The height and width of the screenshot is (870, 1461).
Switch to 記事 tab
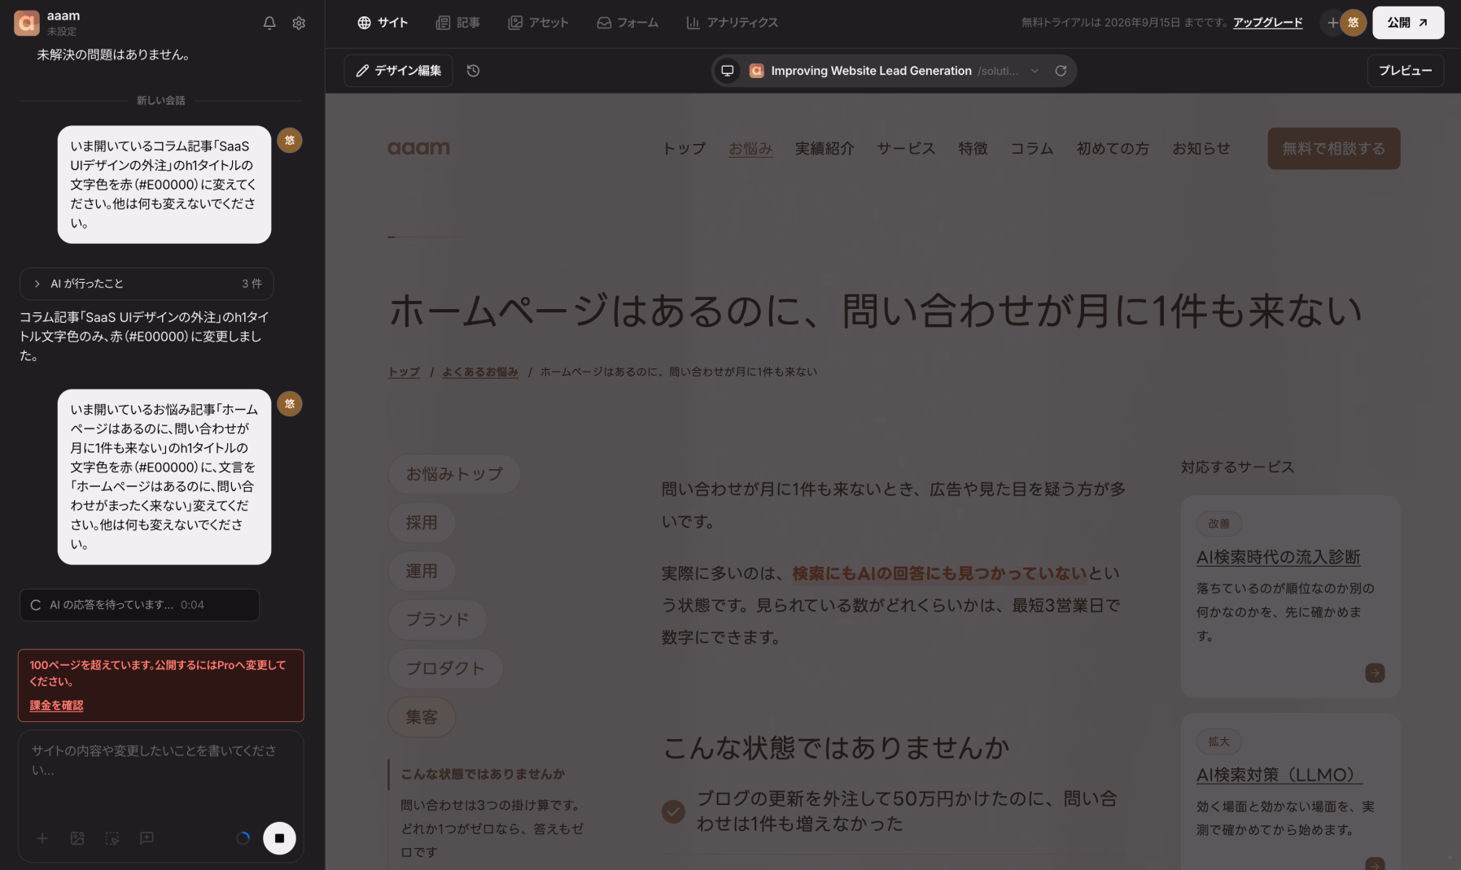[458, 23]
